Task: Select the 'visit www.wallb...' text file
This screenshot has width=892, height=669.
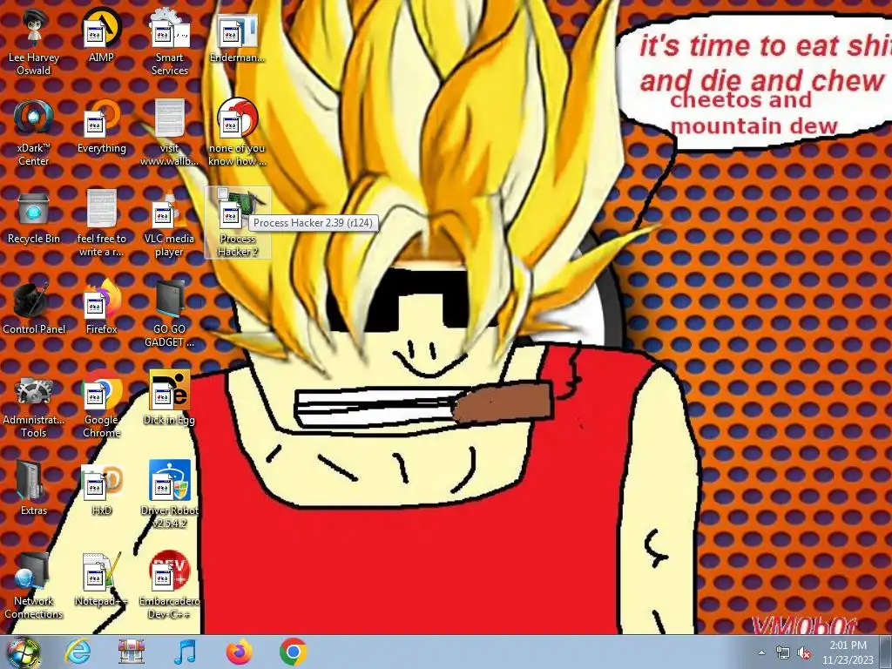Action: 170,132
